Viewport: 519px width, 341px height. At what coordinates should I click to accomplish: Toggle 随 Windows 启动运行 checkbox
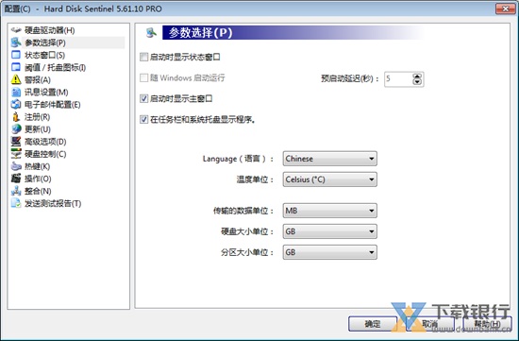tap(143, 77)
